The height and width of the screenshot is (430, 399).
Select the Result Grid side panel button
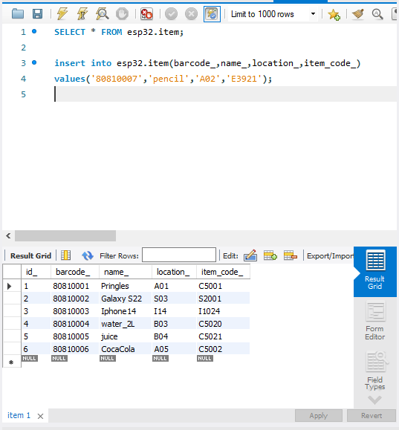click(x=374, y=272)
